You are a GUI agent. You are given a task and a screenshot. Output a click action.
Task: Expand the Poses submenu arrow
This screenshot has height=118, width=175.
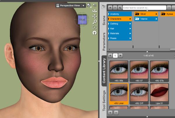tap(130, 38)
